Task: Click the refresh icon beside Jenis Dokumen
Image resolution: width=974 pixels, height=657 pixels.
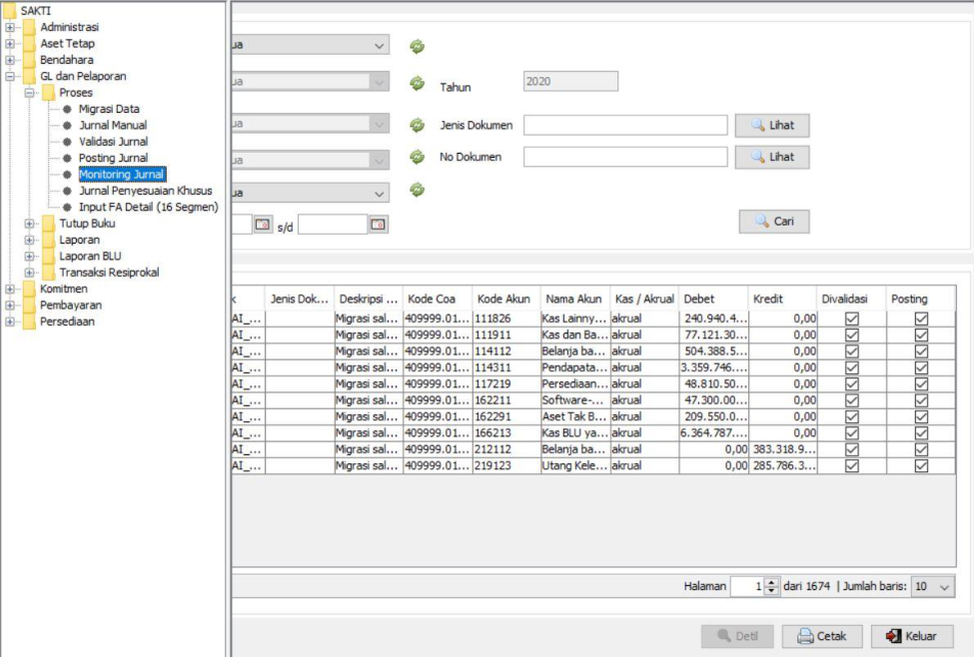Action: [417, 125]
